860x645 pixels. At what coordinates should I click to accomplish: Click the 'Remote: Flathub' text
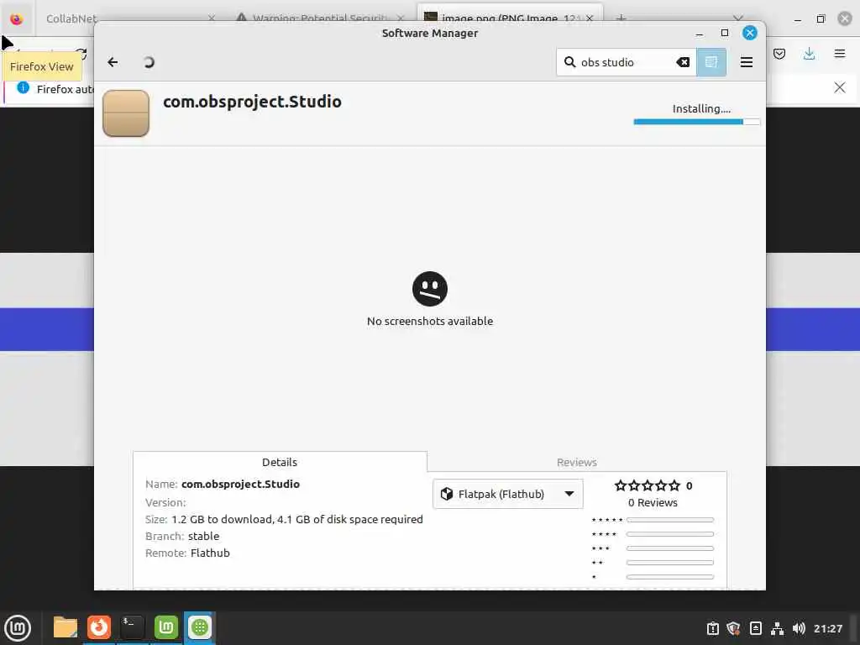[x=187, y=553]
